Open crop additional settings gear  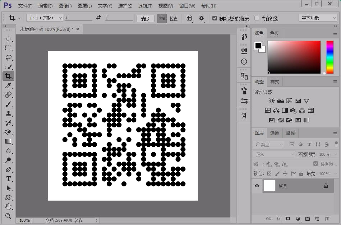pyautogui.click(x=202, y=18)
